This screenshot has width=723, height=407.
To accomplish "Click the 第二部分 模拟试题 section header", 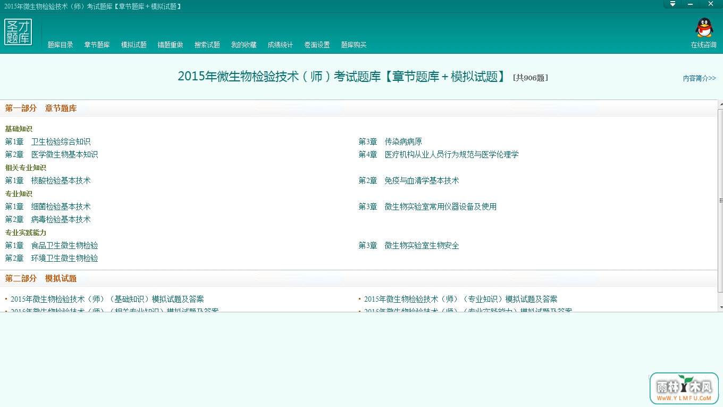I will [x=41, y=279].
